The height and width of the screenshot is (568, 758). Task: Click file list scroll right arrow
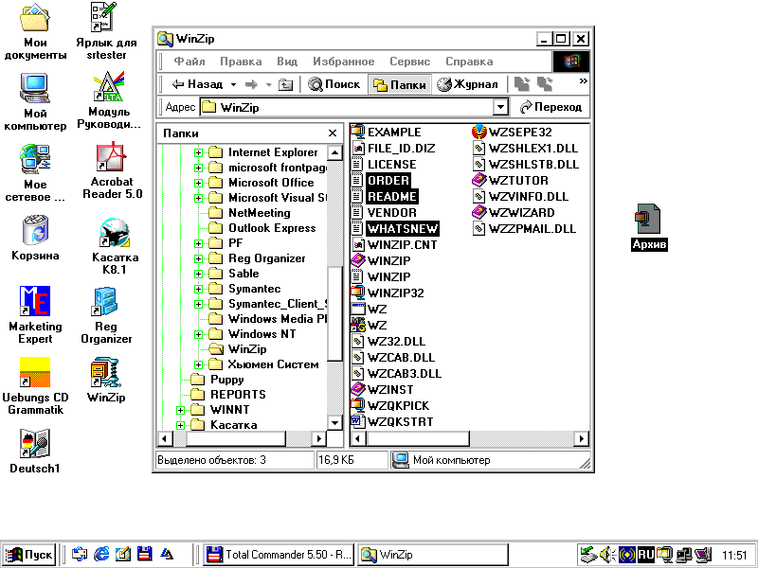pyautogui.click(x=582, y=438)
